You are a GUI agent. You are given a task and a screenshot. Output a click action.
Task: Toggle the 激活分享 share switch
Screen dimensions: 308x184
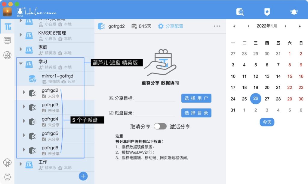point(160,126)
